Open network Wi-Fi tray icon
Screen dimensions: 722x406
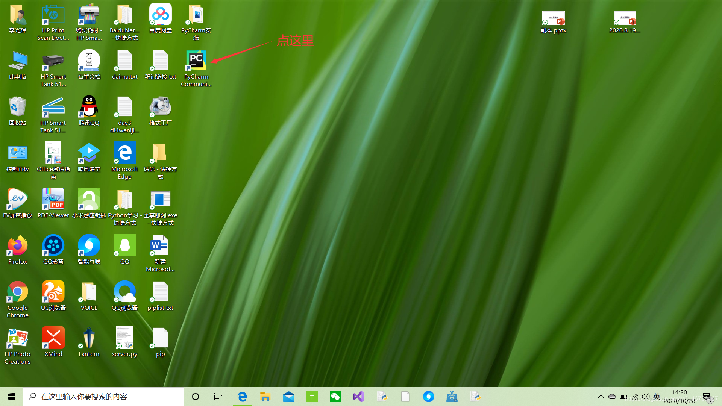point(635,397)
